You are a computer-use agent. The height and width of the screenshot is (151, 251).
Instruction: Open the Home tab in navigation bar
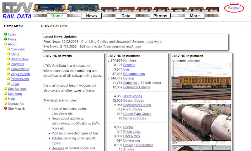tap(57, 16)
